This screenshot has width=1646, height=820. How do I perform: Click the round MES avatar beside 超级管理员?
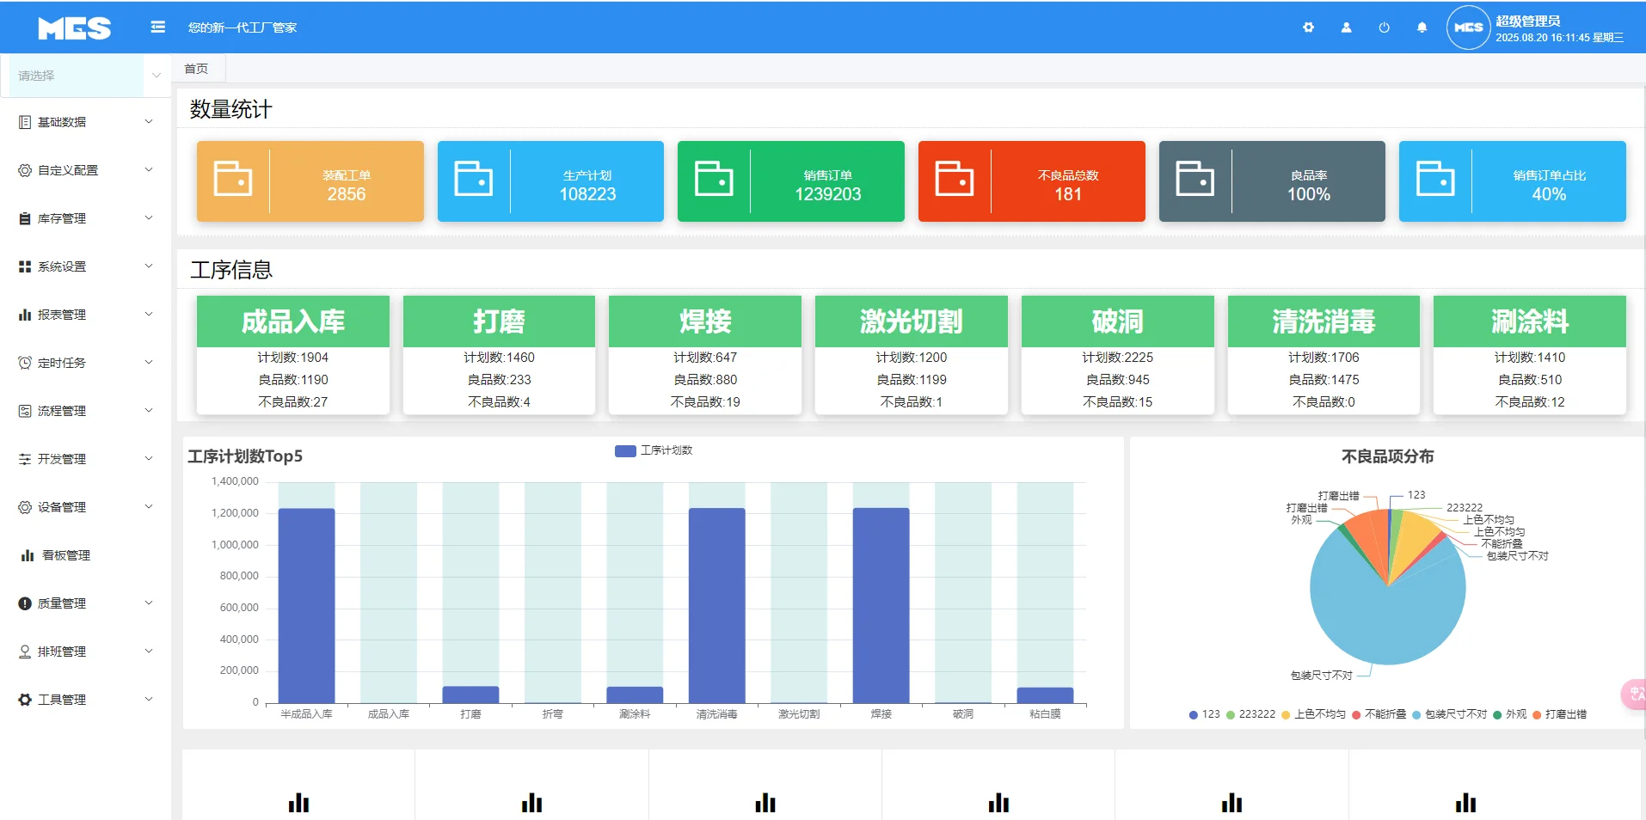click(x=1468, y=28)
